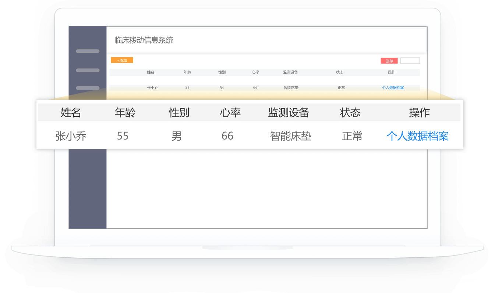This screenshot has width=495, height=293.
Task: Select the second sidebar menu placeholder bar
Action: (x=88, y=70)
